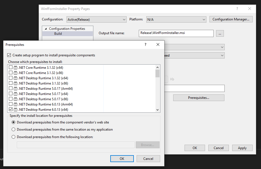Click the ... browse button for output file
This screenshot has height=169, width=261.
coord(220,33)
